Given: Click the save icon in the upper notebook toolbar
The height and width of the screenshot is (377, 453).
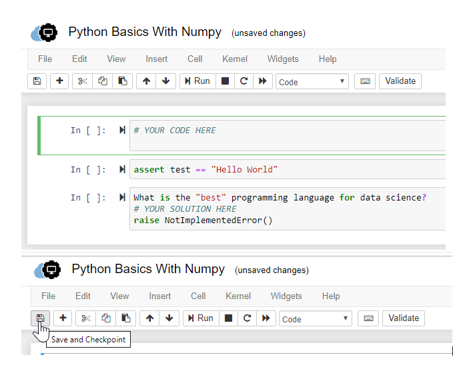Looking at the screenshot, I should coord(37,81).
